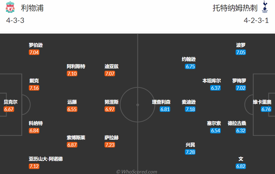
Task: Open the 利物浦 team name link
Action: tap(32, 8)
